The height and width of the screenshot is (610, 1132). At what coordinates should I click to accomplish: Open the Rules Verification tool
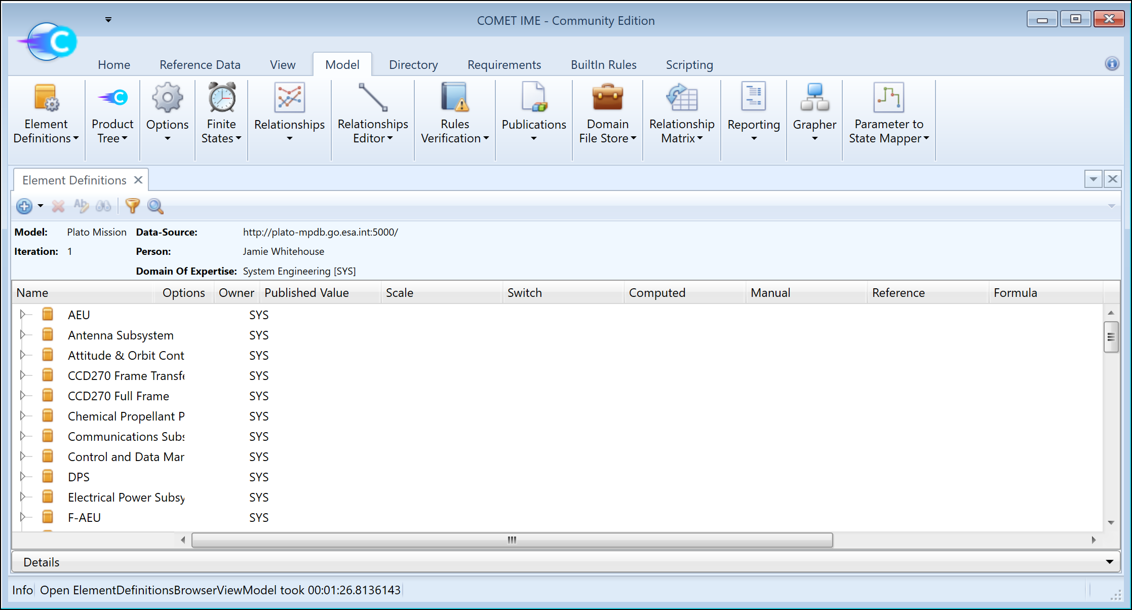pyautogui.click(x=454, y=117)
